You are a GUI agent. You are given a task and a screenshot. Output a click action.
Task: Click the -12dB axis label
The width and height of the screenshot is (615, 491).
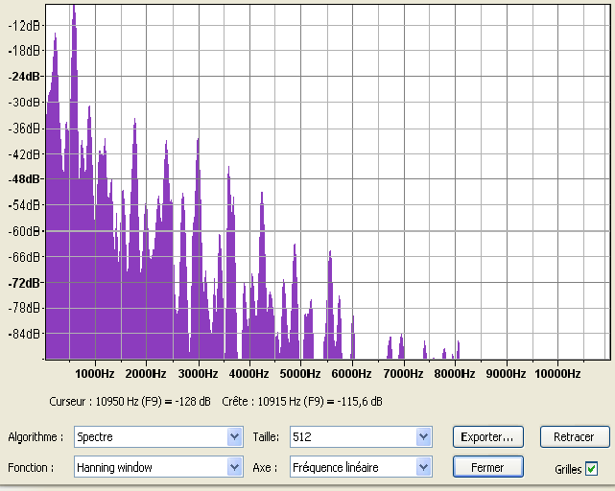[x=24, y=26]
